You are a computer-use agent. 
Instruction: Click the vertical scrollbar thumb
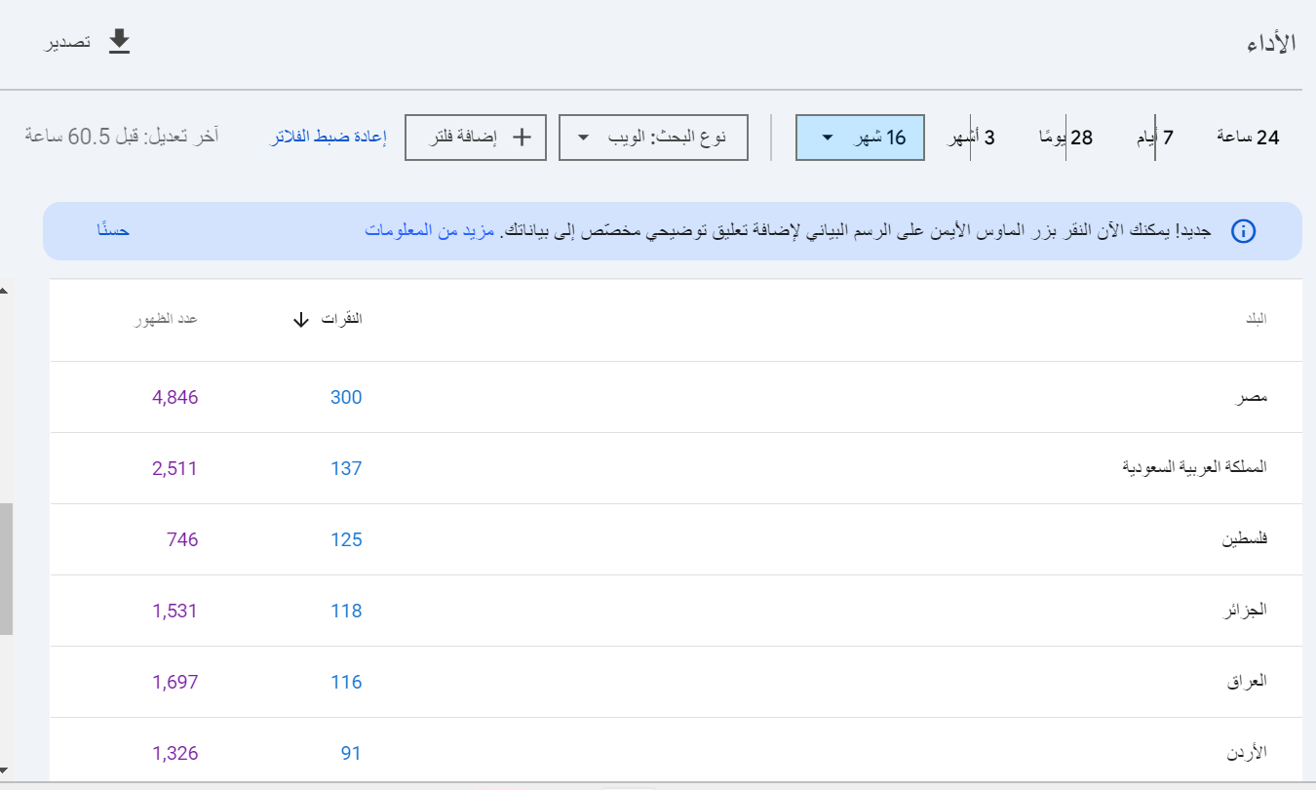tap(6, 569)
